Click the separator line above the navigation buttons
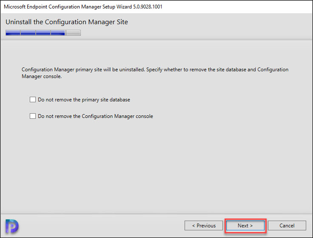 pyautogui.click(x=156, y=214)
